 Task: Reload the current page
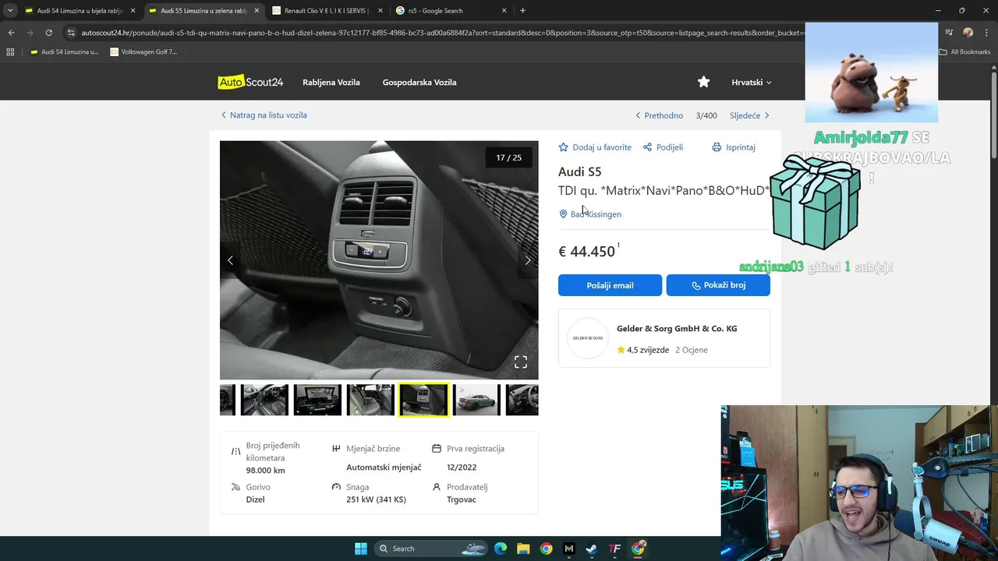(x=48, y=33)
